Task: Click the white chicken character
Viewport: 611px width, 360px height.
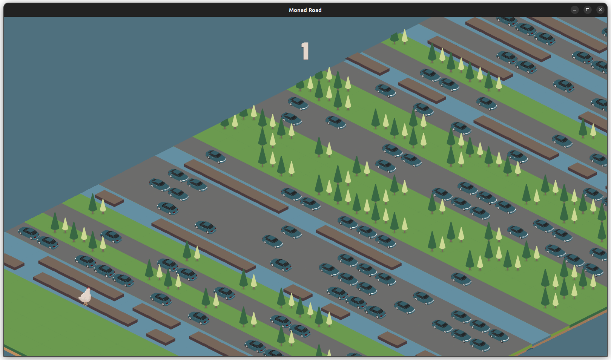Action: pyautogui.click(x=85, y=296)
